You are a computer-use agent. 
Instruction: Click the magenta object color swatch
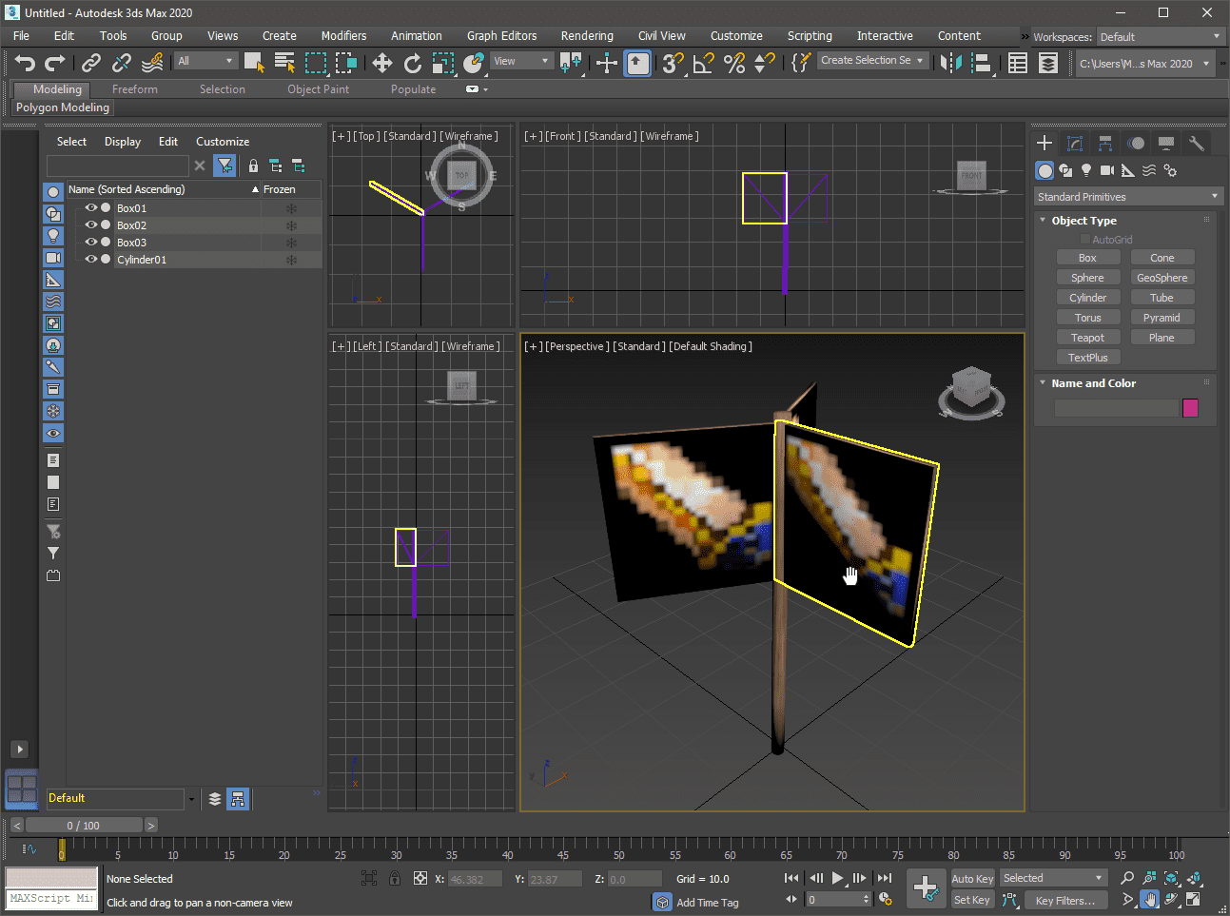click(x=1190, y=408)
